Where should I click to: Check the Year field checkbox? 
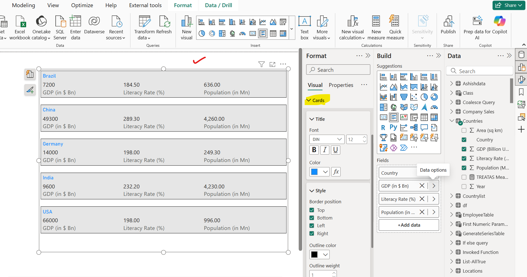click(464, 187)
